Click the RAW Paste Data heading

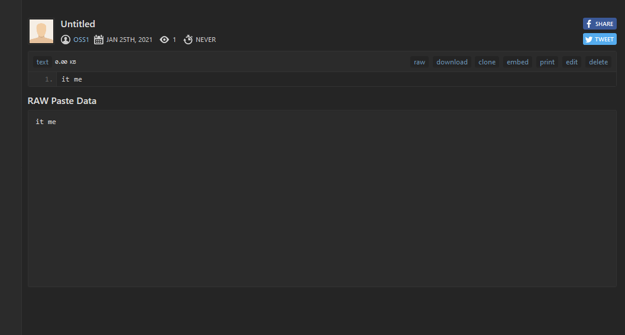point(61,101)
